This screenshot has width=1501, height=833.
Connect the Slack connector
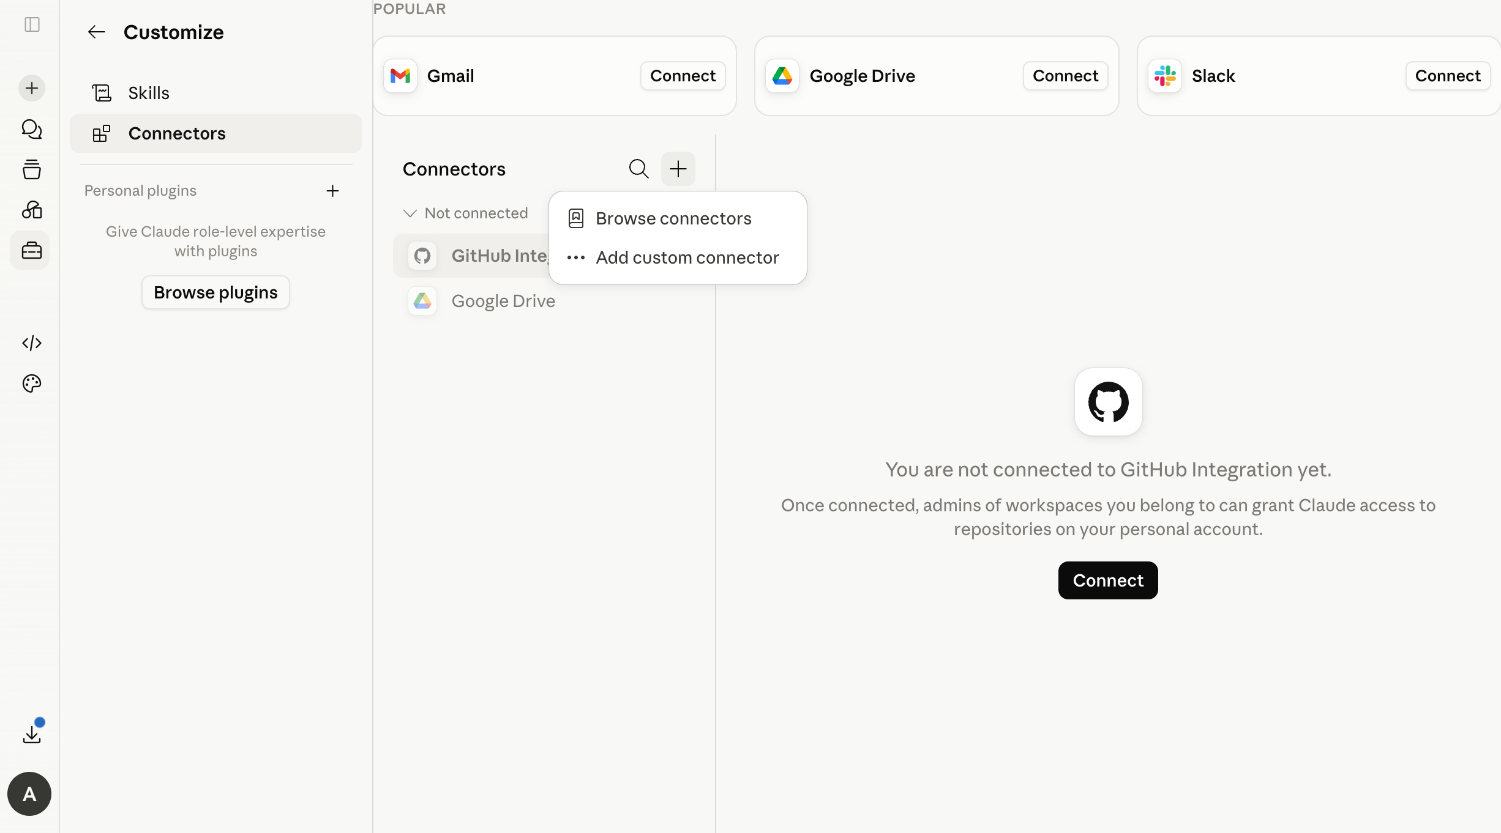[1448, 76]
